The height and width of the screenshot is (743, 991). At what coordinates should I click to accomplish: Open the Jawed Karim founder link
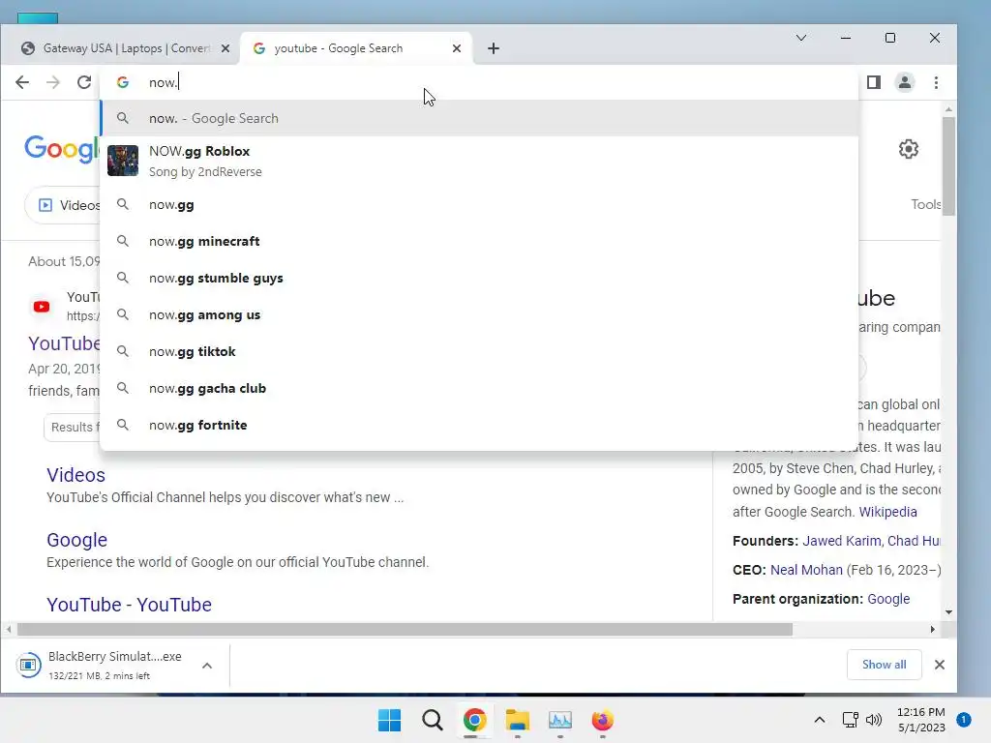click(841, 541)
